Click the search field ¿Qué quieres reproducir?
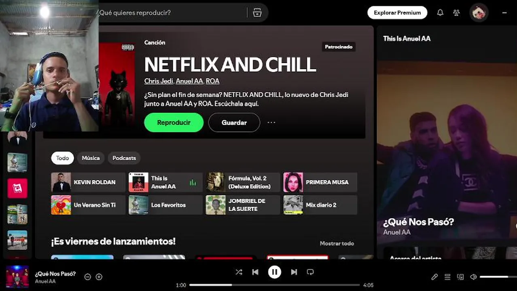This screenshot has height=291, width=517. point(172,13)
